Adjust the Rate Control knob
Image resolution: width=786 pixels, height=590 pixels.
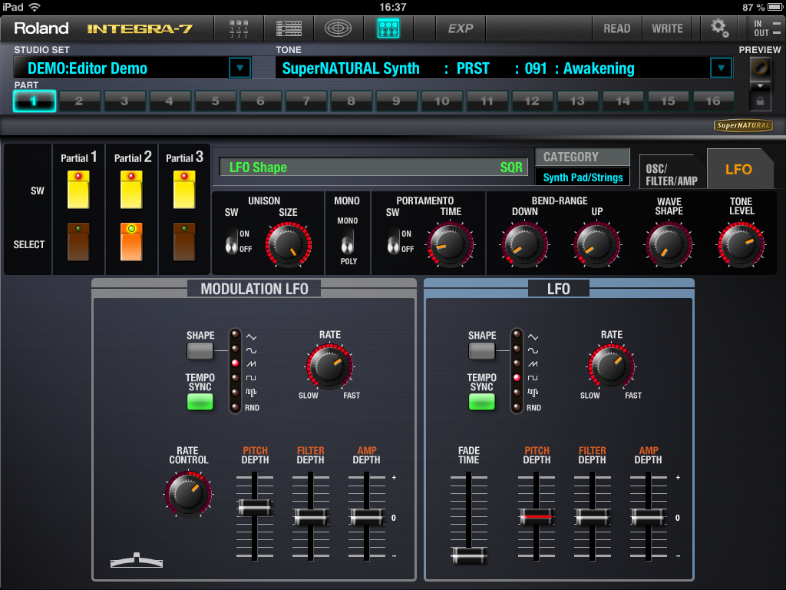(189, 494)
